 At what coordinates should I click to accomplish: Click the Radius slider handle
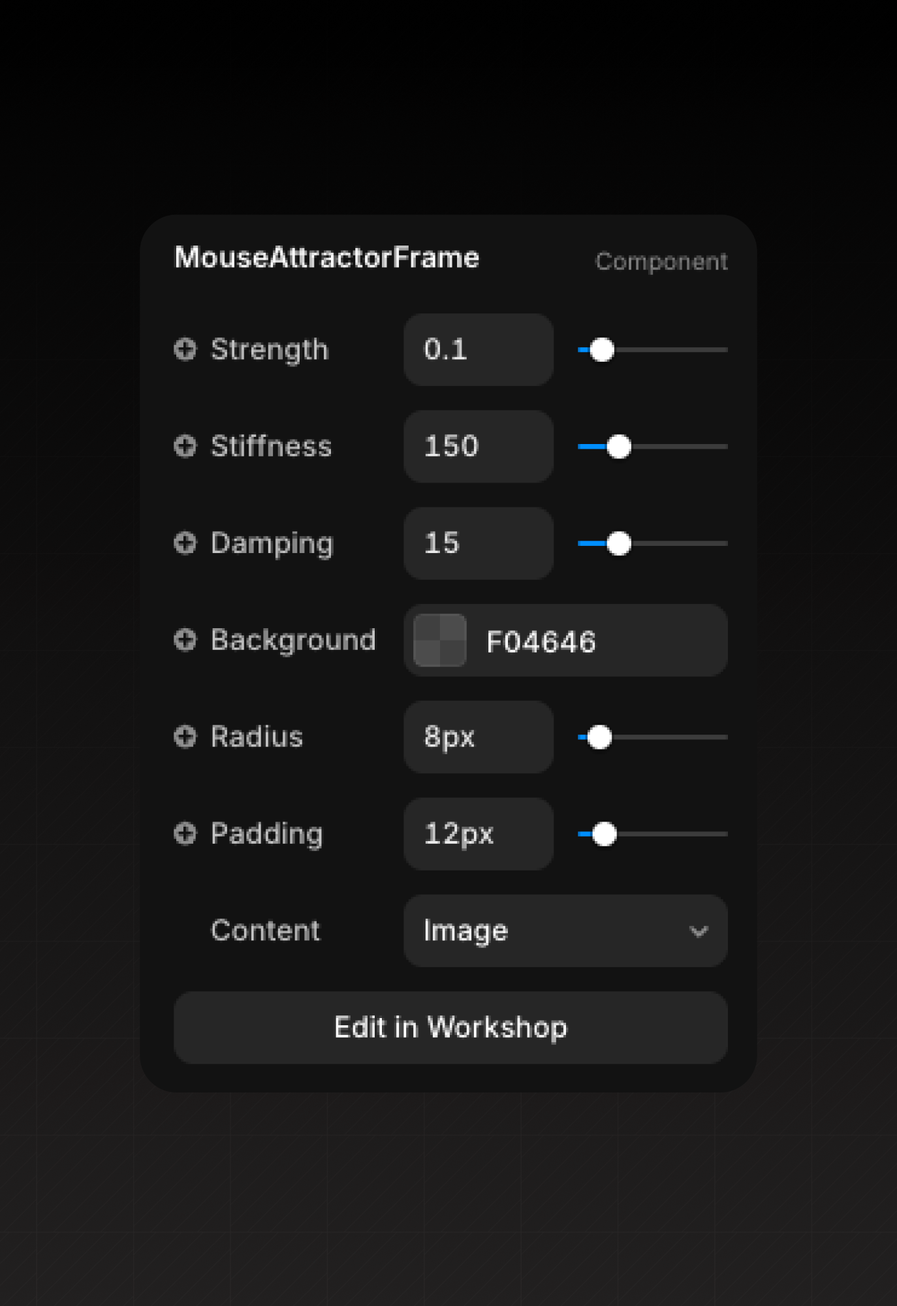tap(599, 737)
